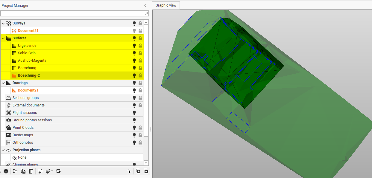The height and width of the screenshot is (178, 372).
Task: Select the Aushub-Magenta surface
Action: point(32,61)
